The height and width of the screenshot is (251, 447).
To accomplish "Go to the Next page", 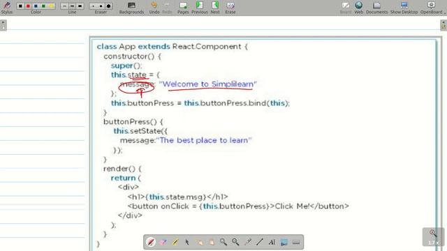I will (x=215, y=8).
